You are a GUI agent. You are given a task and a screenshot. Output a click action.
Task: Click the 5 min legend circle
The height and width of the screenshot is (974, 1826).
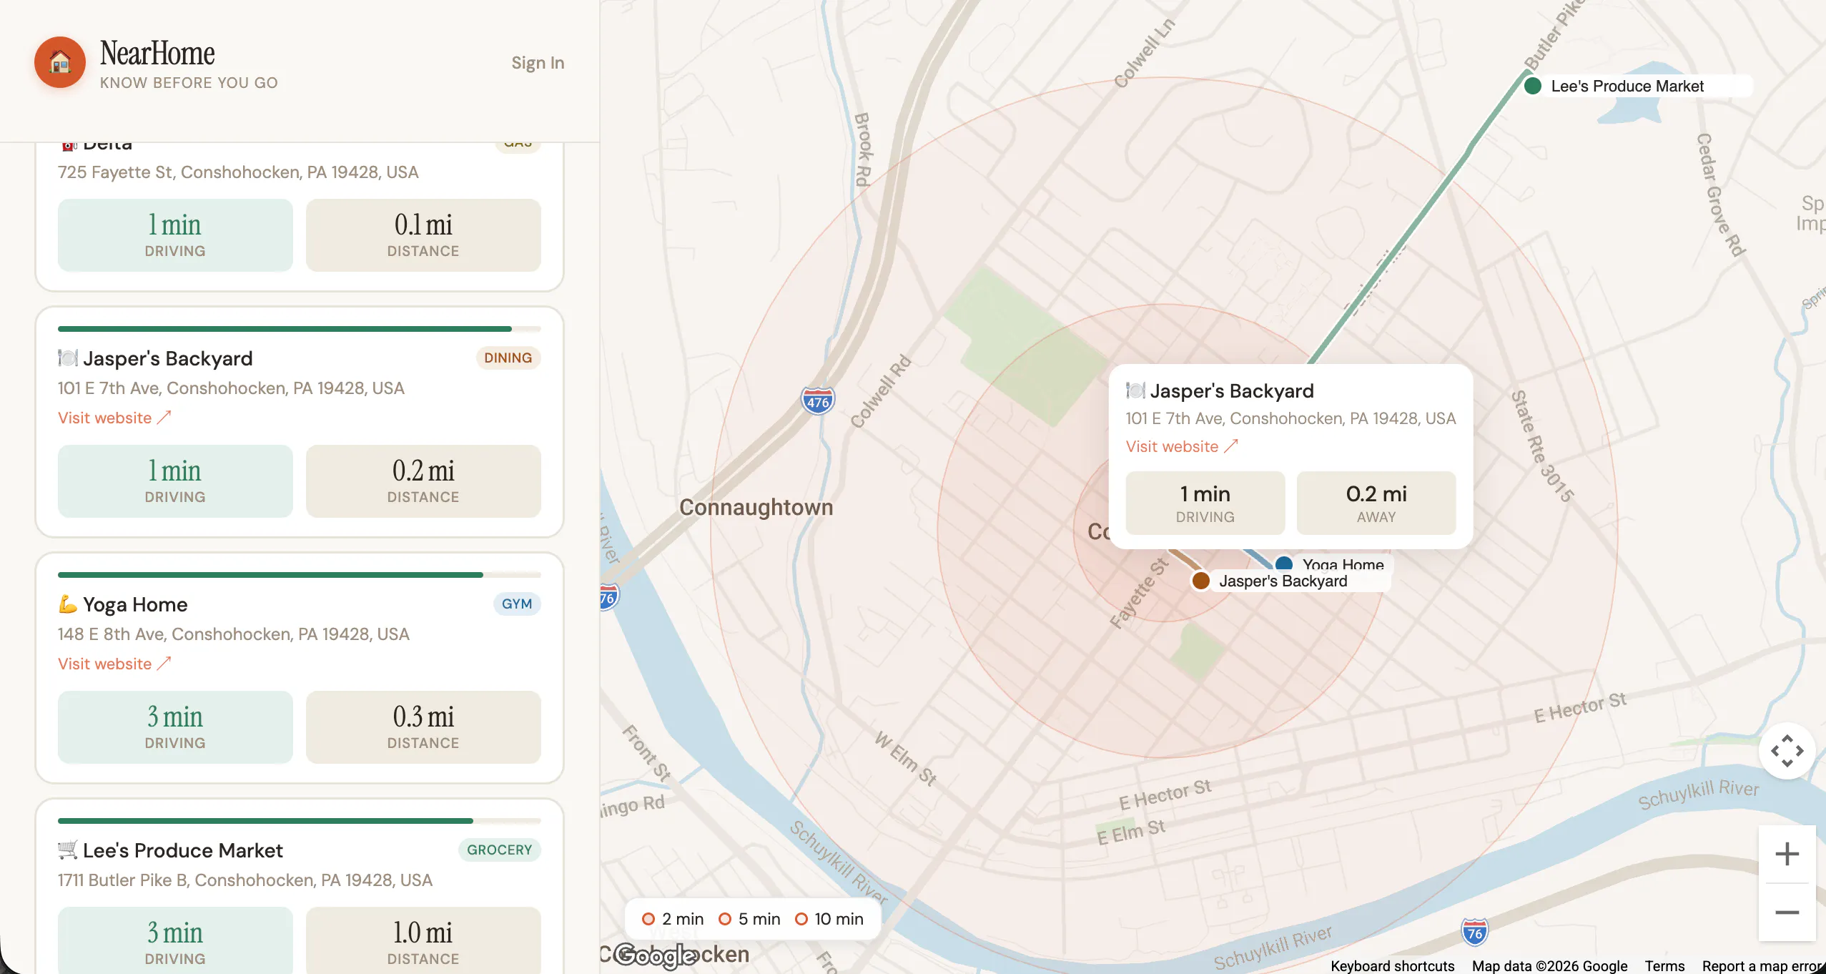point(724,919)
